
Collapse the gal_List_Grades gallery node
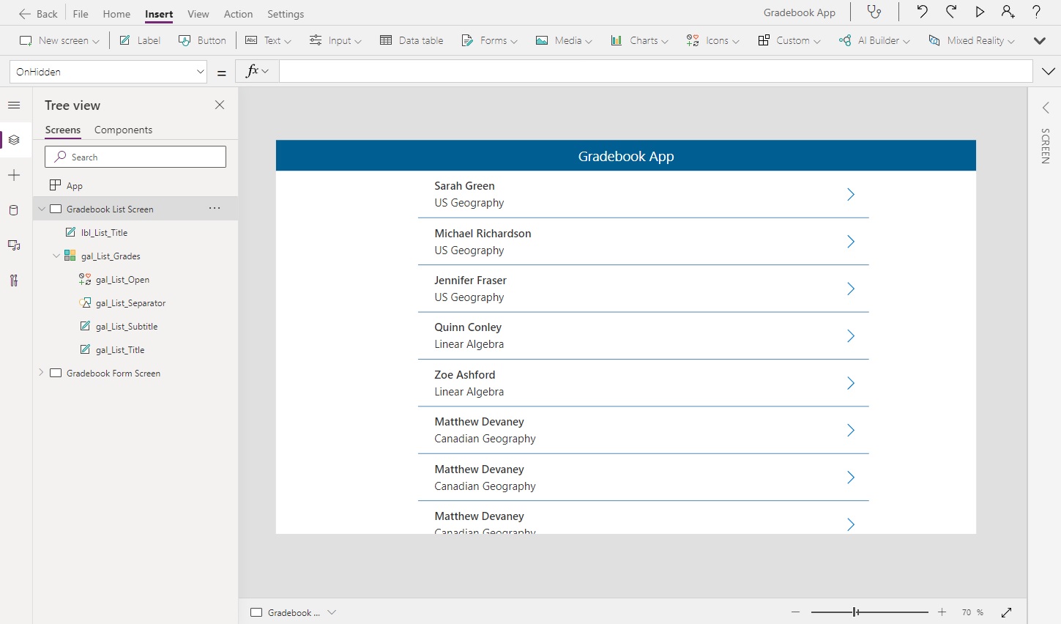[56, 256]
